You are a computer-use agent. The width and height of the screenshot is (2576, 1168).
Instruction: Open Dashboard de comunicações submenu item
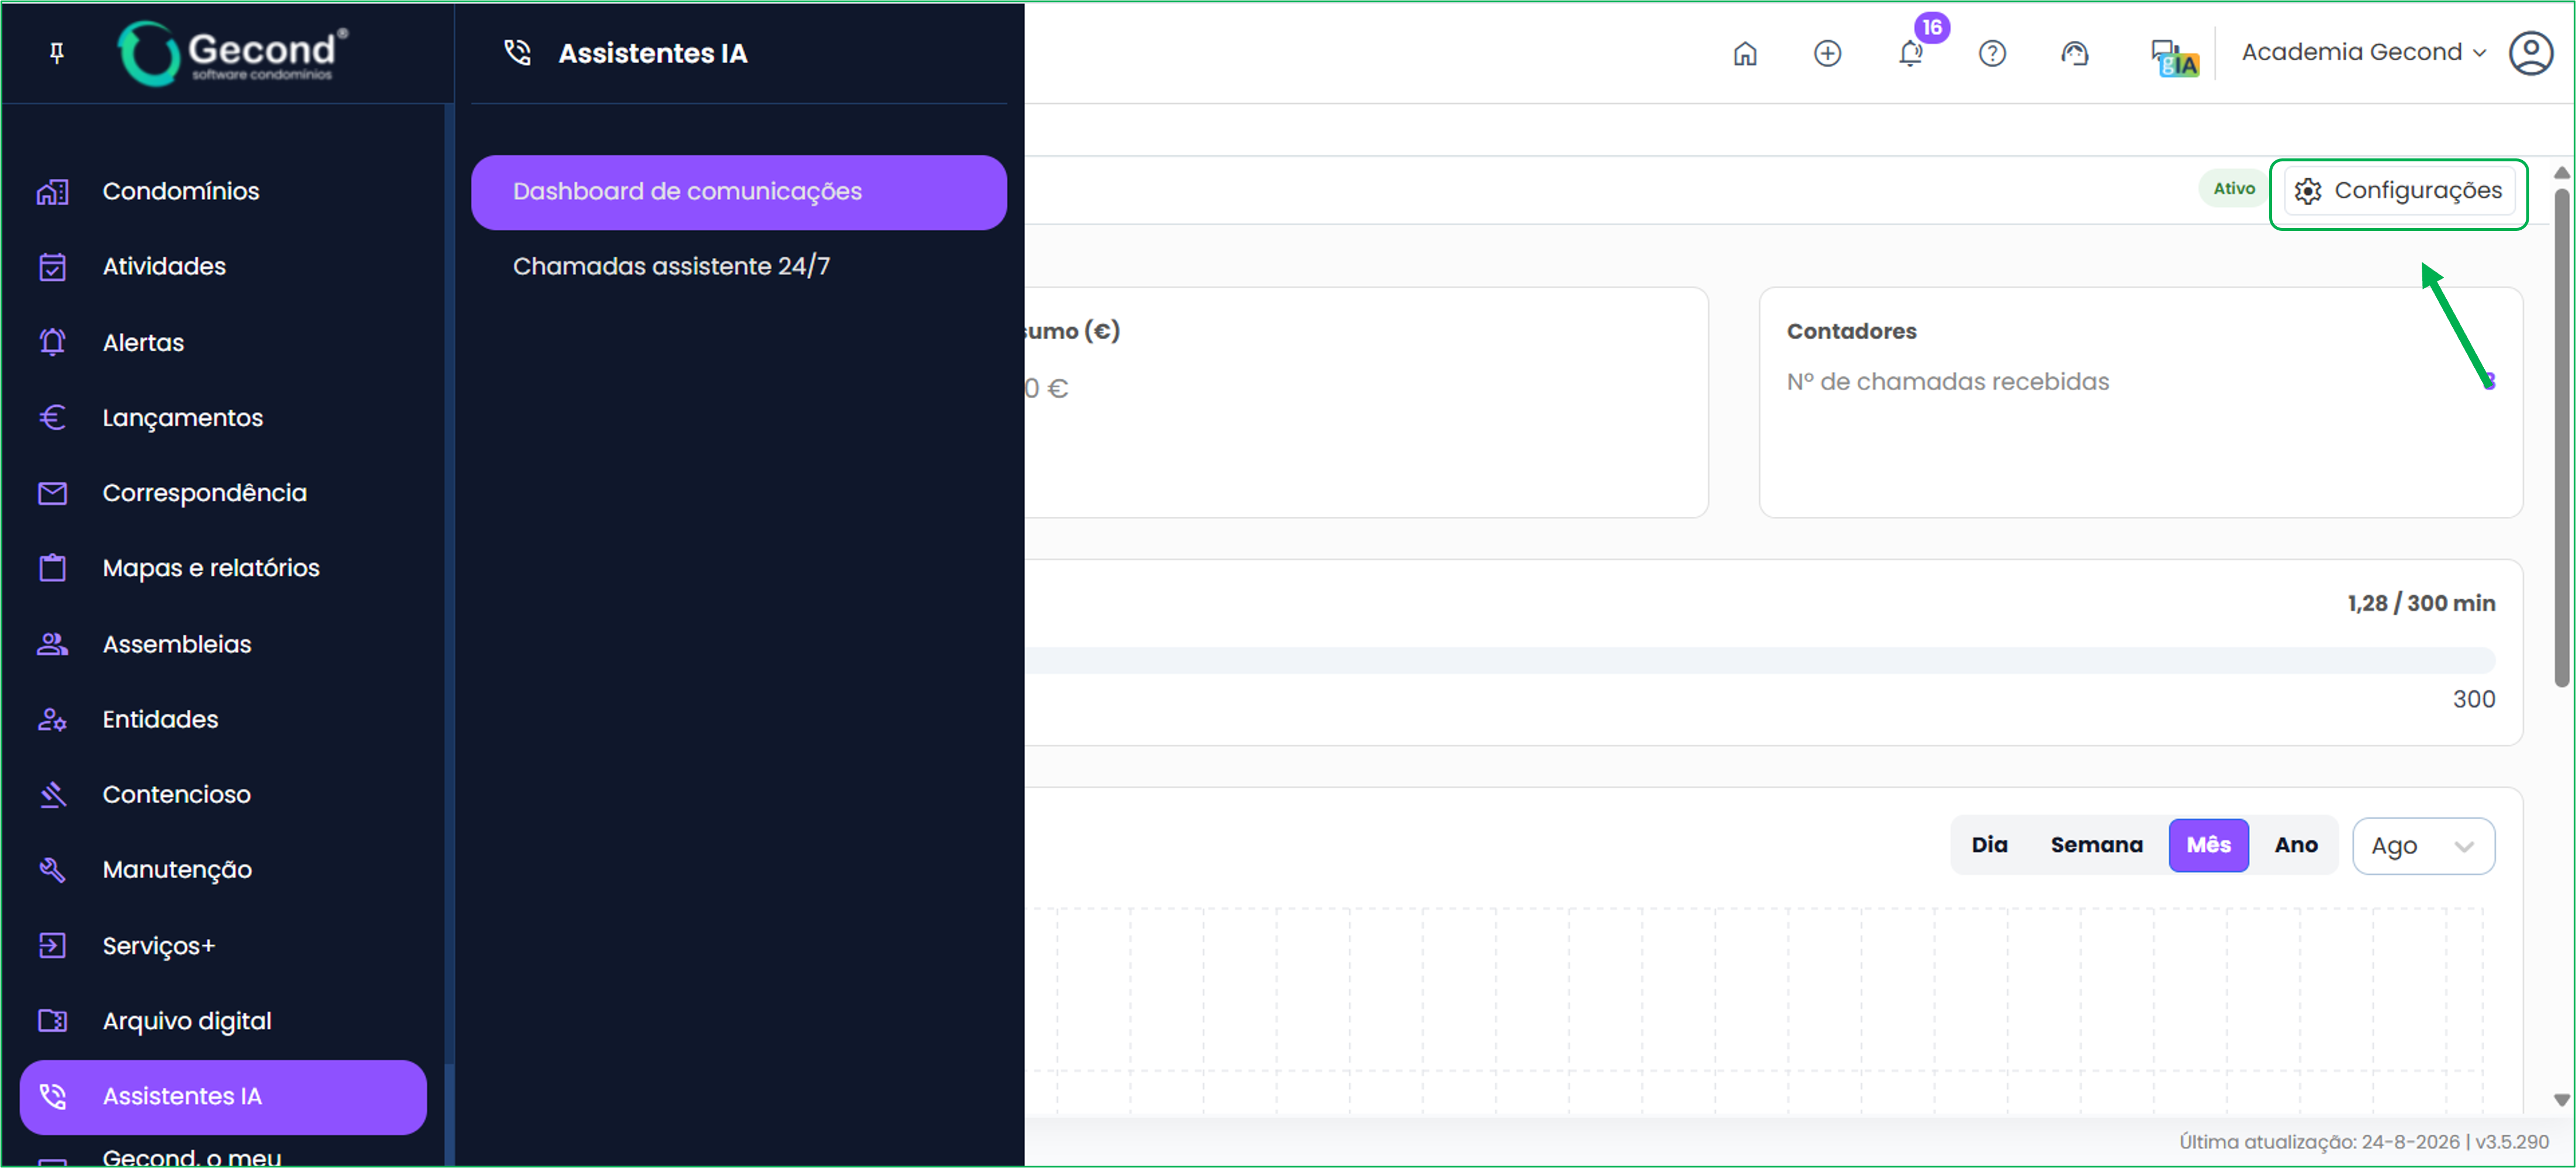(738, 192)
